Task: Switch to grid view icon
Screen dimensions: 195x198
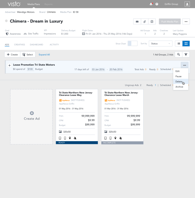Action: coord(186,44)
